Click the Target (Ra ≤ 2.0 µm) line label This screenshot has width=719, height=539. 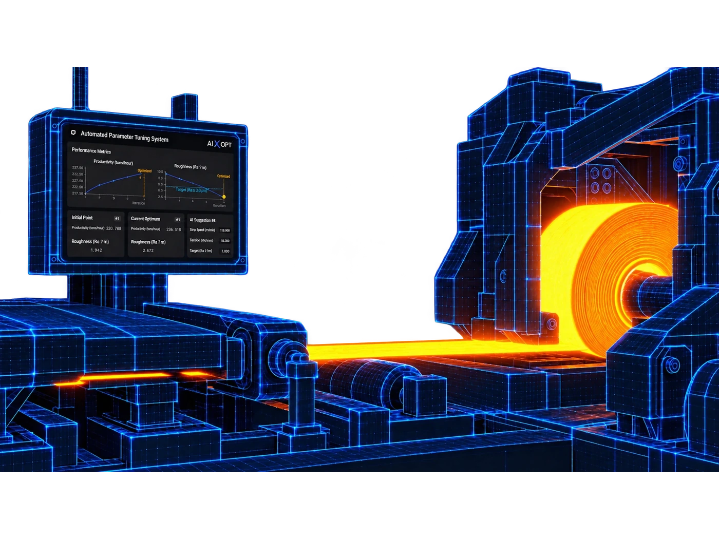click(191, 190)
